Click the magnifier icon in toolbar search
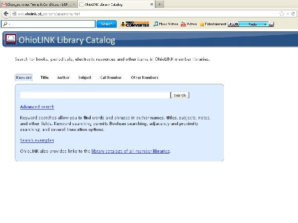Screen dimensions: 298x223 [x=5, y=24]
